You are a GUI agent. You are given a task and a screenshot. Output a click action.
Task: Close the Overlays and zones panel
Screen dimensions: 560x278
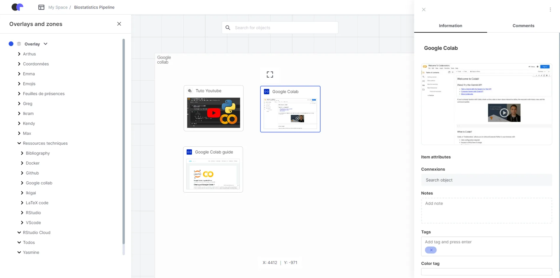(119, 24)
